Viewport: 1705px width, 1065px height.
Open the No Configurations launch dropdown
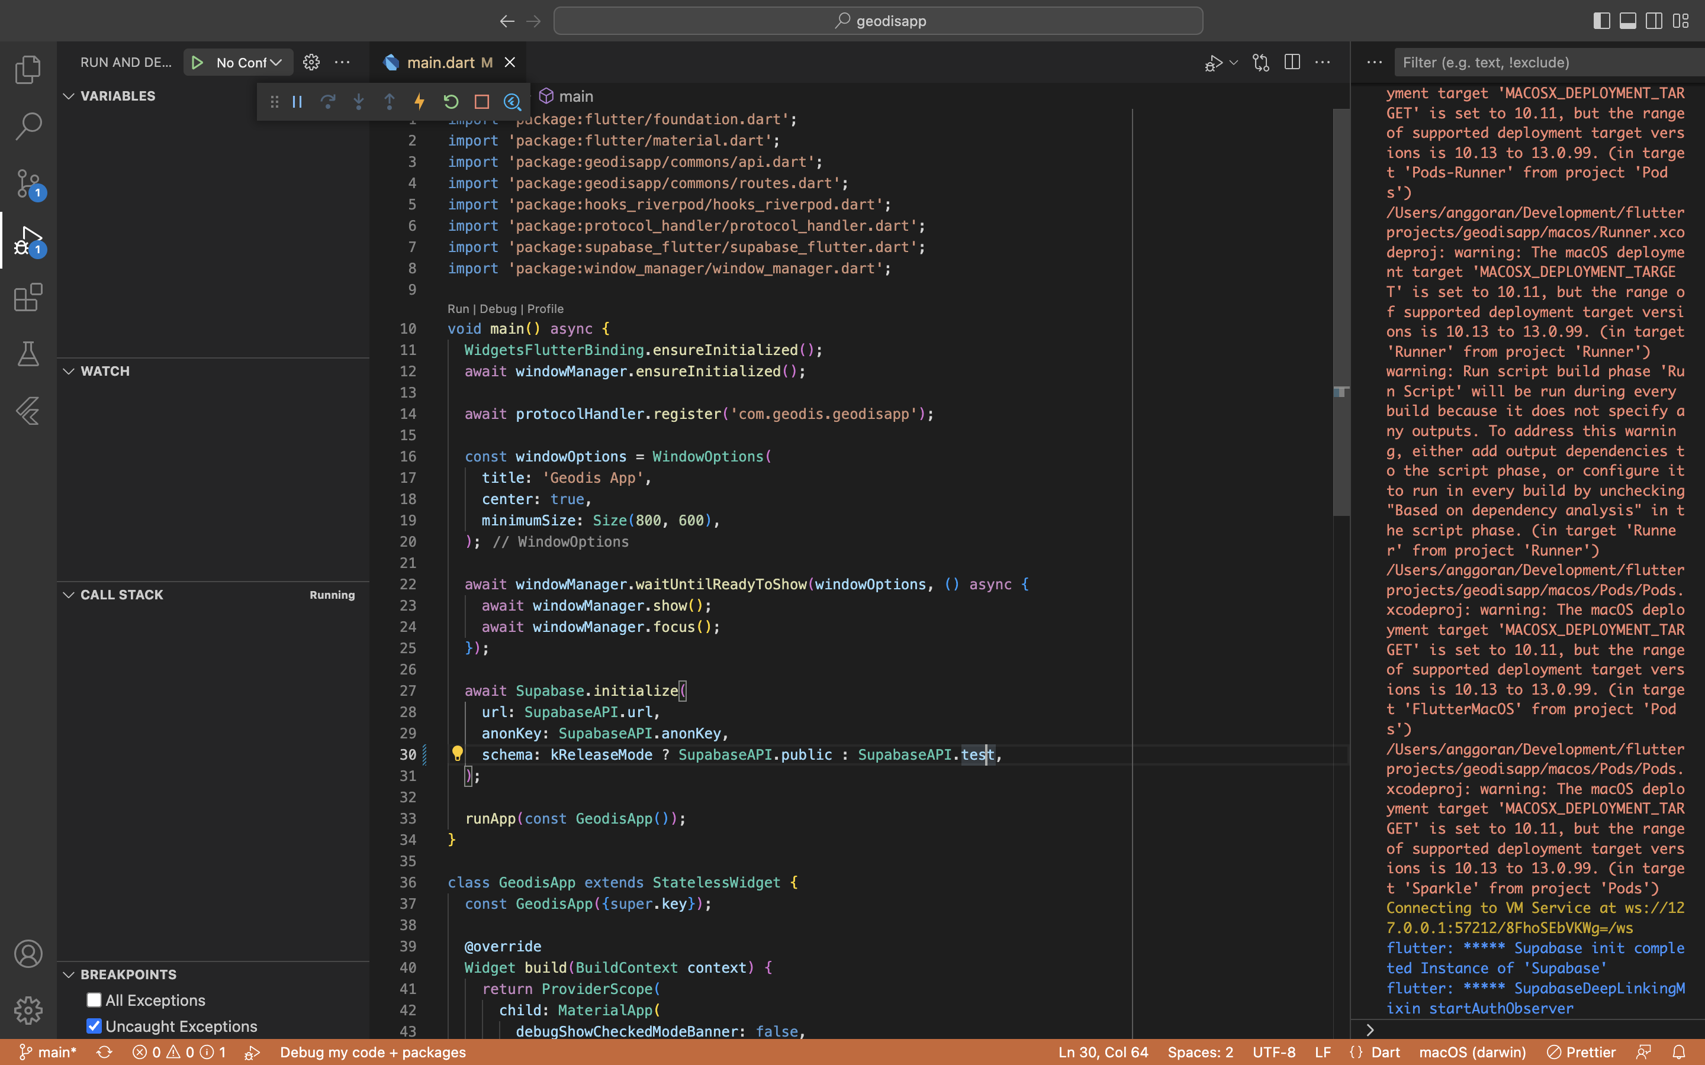(x=249, y=62)
